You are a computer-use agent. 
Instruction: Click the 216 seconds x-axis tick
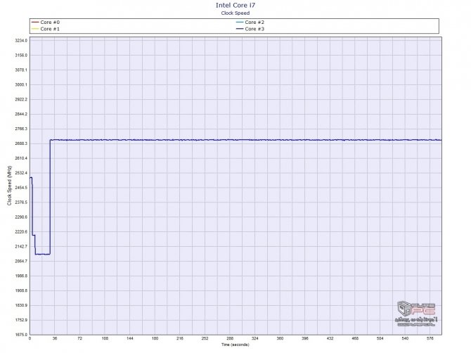click(x=180, y=338)
